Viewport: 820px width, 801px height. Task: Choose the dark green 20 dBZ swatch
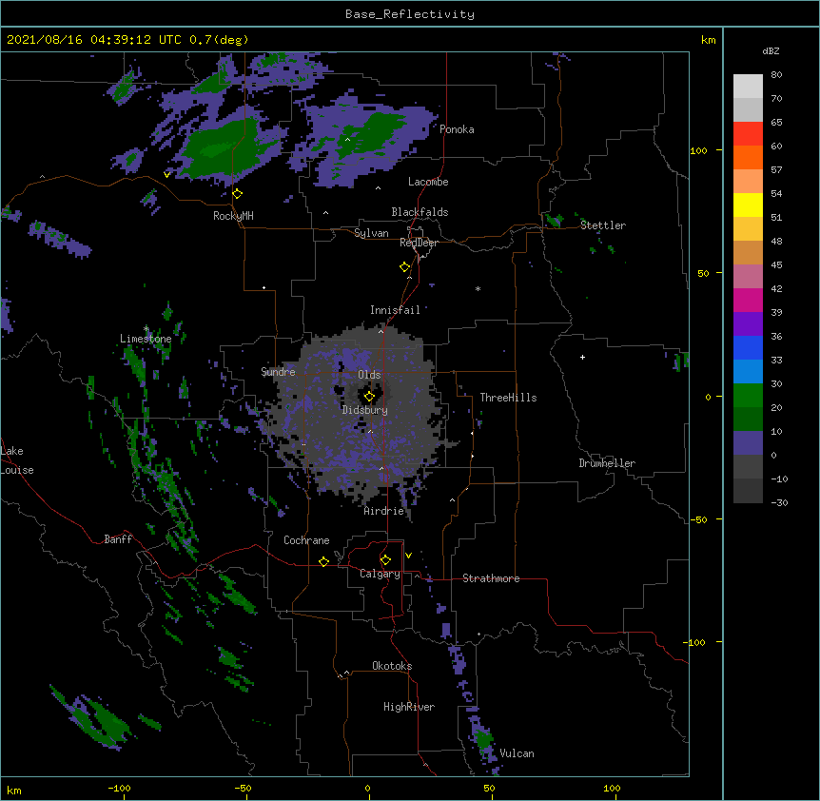tap(748, 419)
